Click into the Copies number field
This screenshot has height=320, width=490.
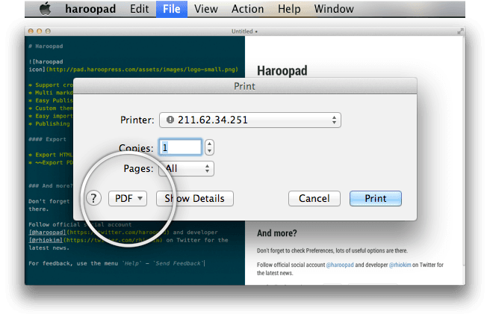click(180, 147)
